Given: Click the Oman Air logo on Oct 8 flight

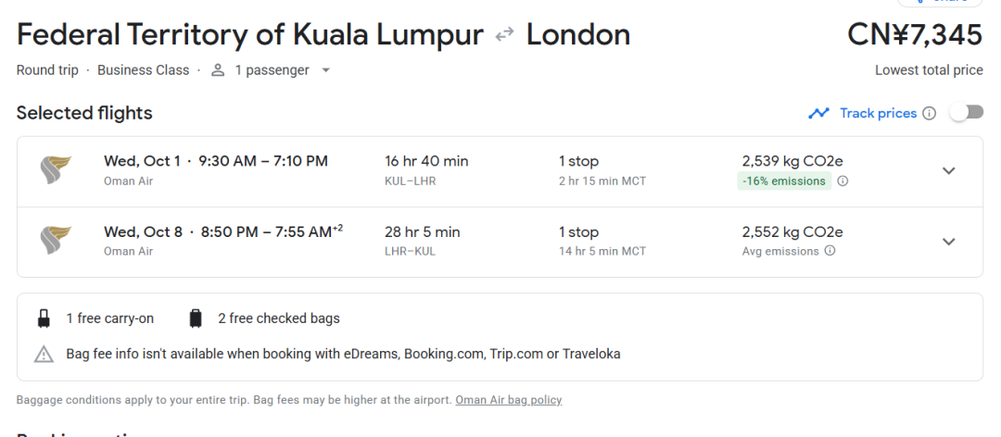Looking at the screenshot, I should pos(56,241).
